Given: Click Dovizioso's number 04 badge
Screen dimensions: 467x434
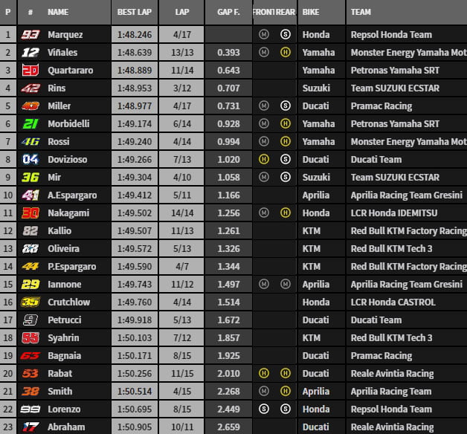Looking at the screenshot, I should [x=30, y=160].
